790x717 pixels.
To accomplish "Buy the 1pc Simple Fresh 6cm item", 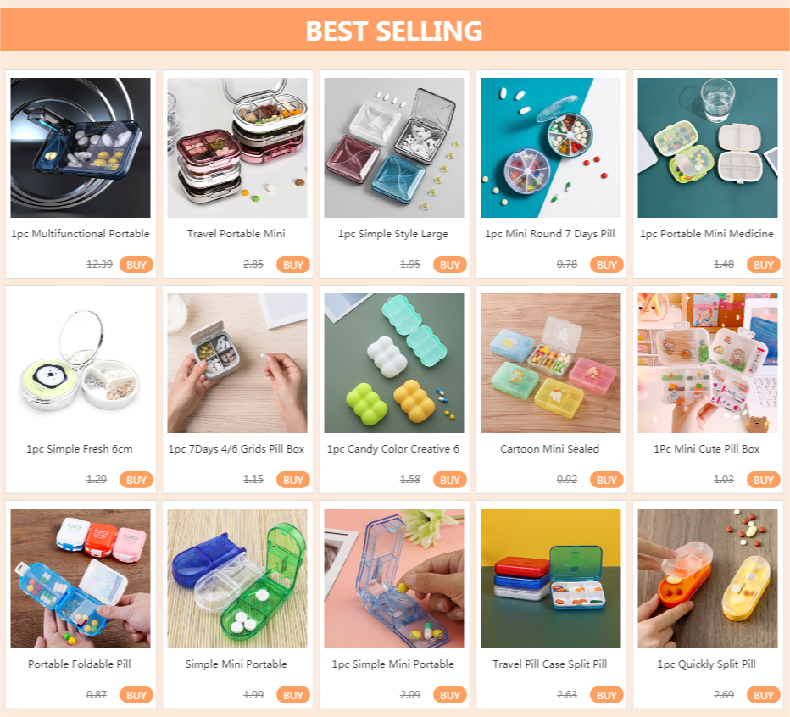I will [x=136, y=480].
